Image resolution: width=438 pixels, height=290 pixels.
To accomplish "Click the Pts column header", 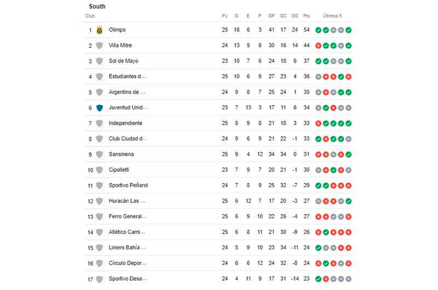I will click(307, 16).
